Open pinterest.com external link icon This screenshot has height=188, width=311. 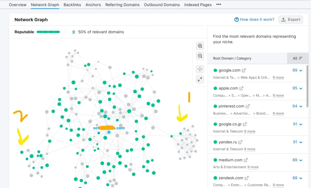click(248, 106)
